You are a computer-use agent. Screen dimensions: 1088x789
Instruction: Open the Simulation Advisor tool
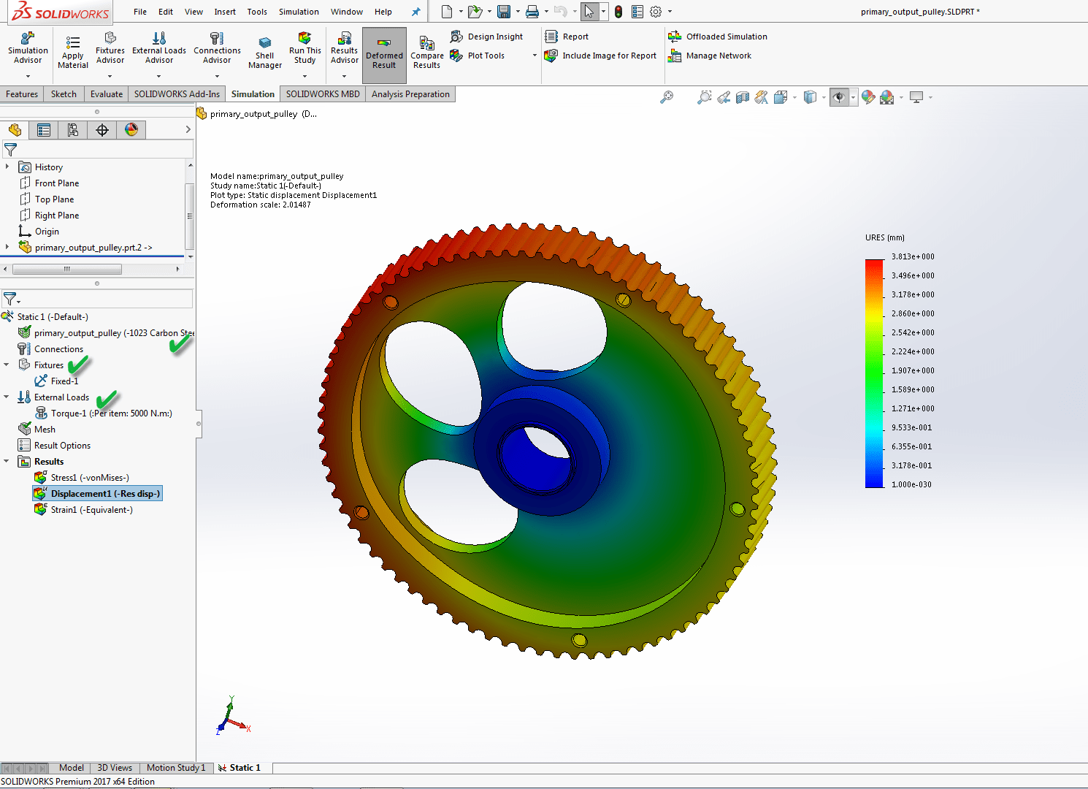(28, 50)
